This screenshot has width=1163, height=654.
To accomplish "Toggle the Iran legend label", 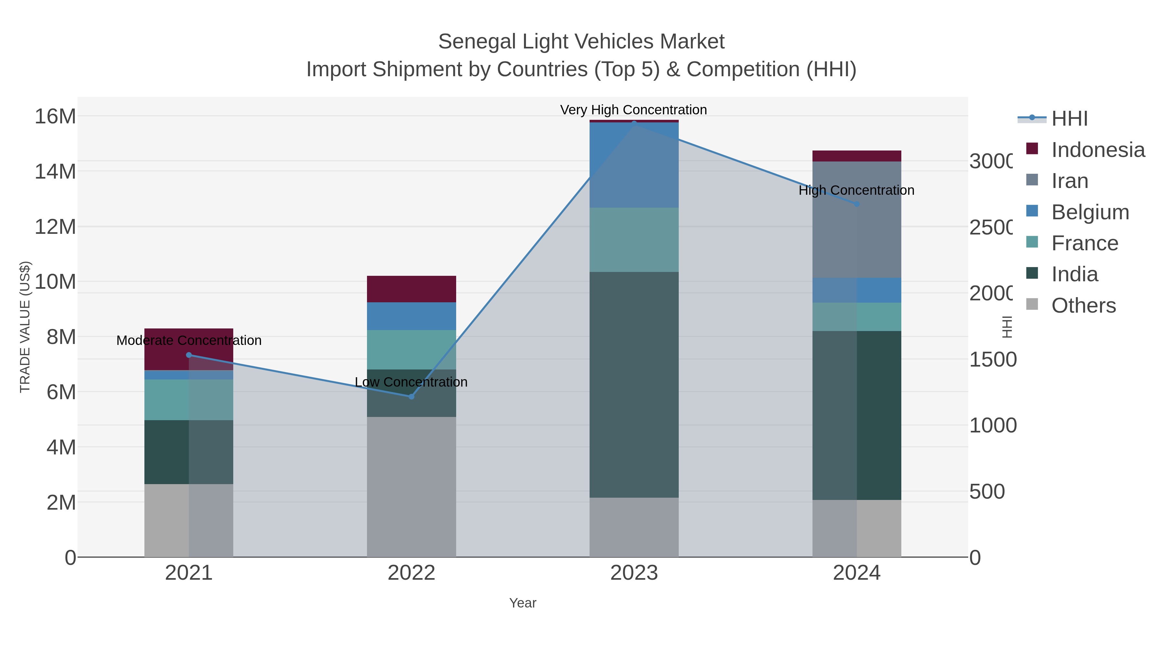I will pyautogui.click(x=1070, y=181).
